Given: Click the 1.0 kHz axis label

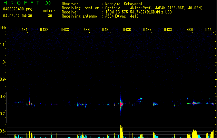Looking at the screenshot, I should pos(3,62).
